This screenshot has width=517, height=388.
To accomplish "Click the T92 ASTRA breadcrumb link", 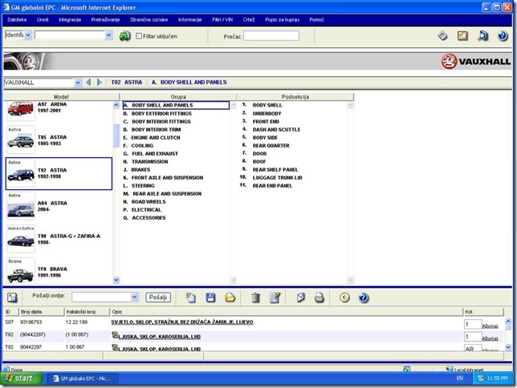I will [x=127, y=83].
